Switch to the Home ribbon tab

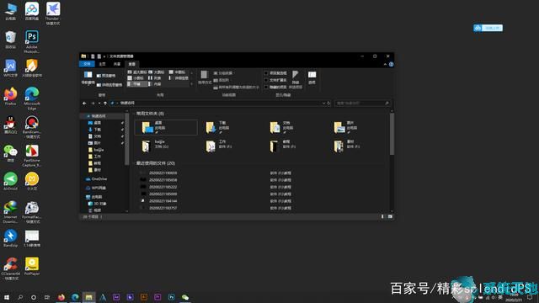click(x=102, y=64)
